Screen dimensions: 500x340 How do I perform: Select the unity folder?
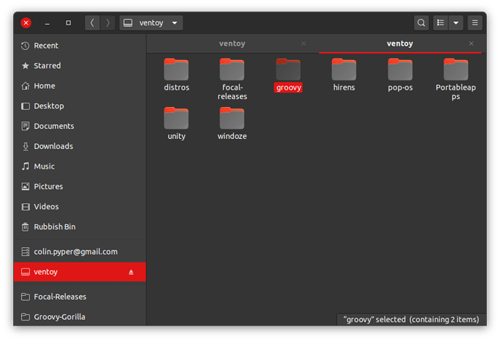tap(176, 124)
